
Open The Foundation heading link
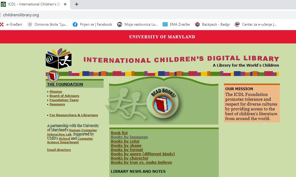coord(65,84)
